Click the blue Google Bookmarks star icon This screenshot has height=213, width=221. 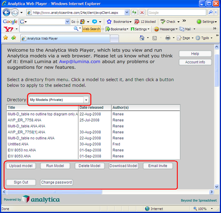pyautogui.click(x=109, y=22)
